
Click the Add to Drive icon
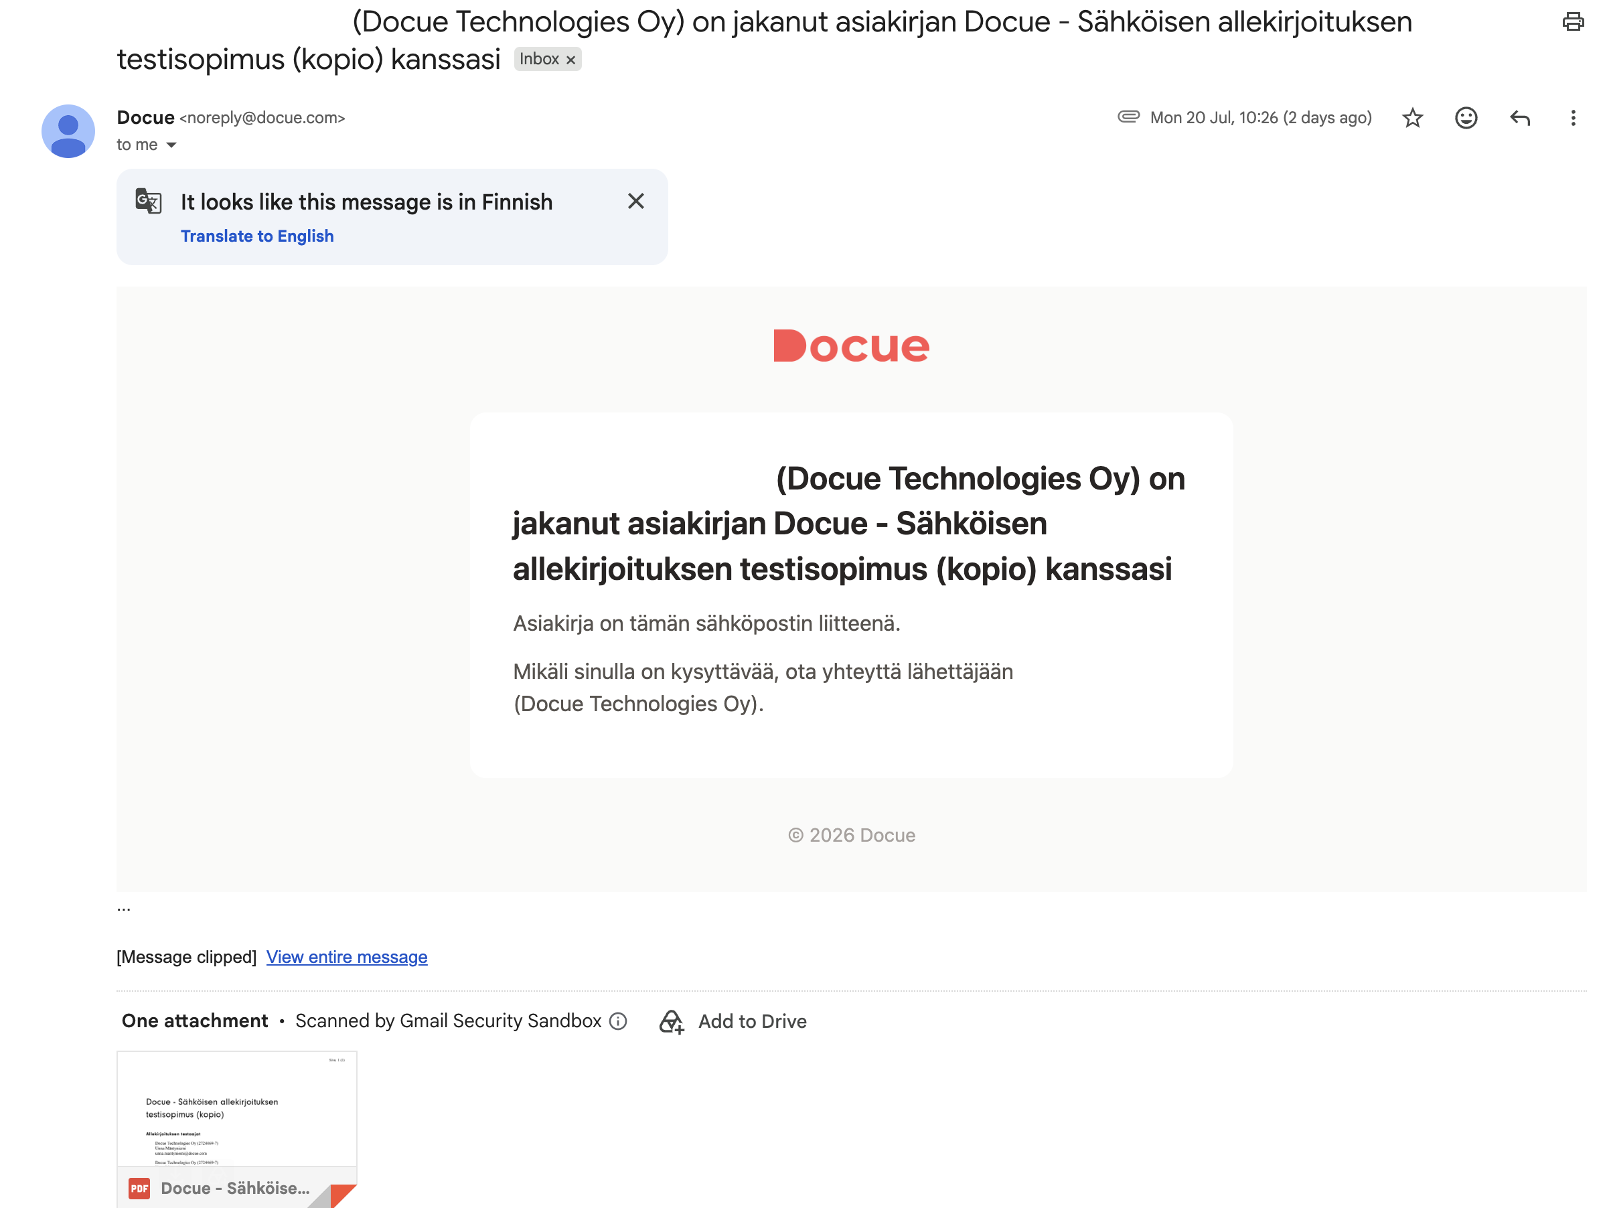[672, 1021]
